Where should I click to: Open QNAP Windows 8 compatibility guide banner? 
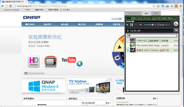pos(44,86)
